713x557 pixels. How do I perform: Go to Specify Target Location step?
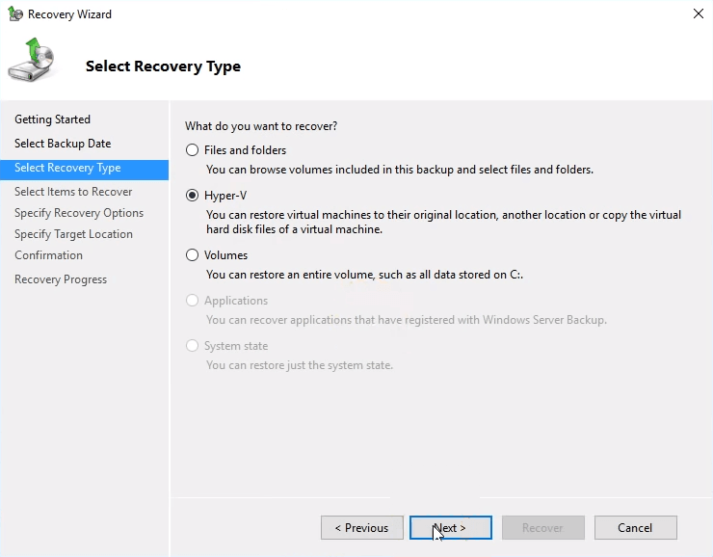[x=73, y=234]
